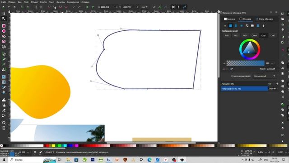Select the Mesh gradient tool
This screenshot has width=289, height=163.
point(4,82)
